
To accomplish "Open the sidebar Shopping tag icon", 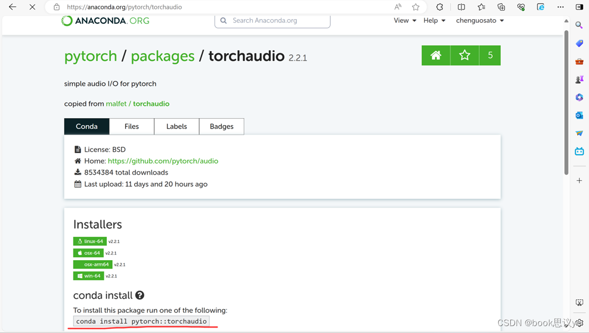I will point(579,43).
